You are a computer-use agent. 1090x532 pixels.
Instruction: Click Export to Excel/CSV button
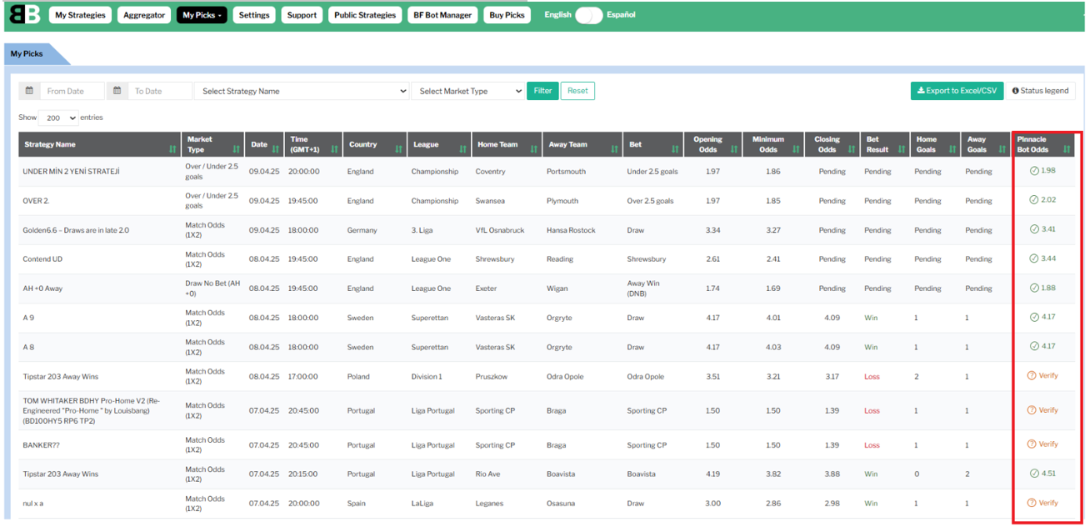[x=957, y=91]
